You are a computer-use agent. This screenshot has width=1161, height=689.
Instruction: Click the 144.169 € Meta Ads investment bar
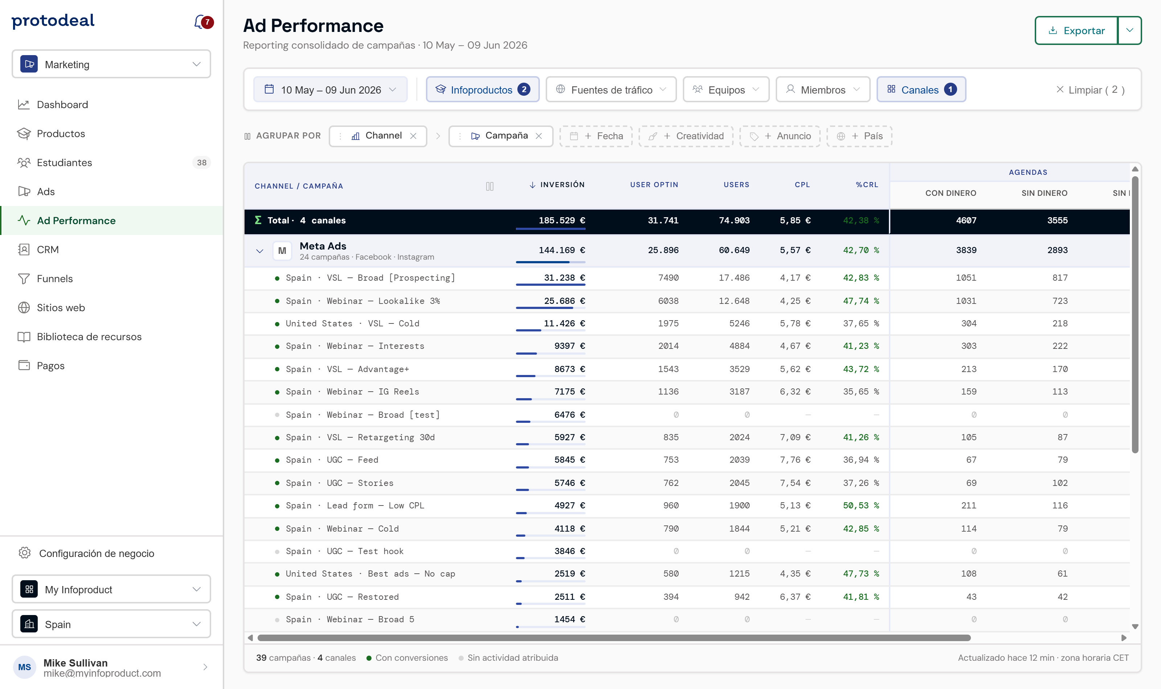point(550,262)
